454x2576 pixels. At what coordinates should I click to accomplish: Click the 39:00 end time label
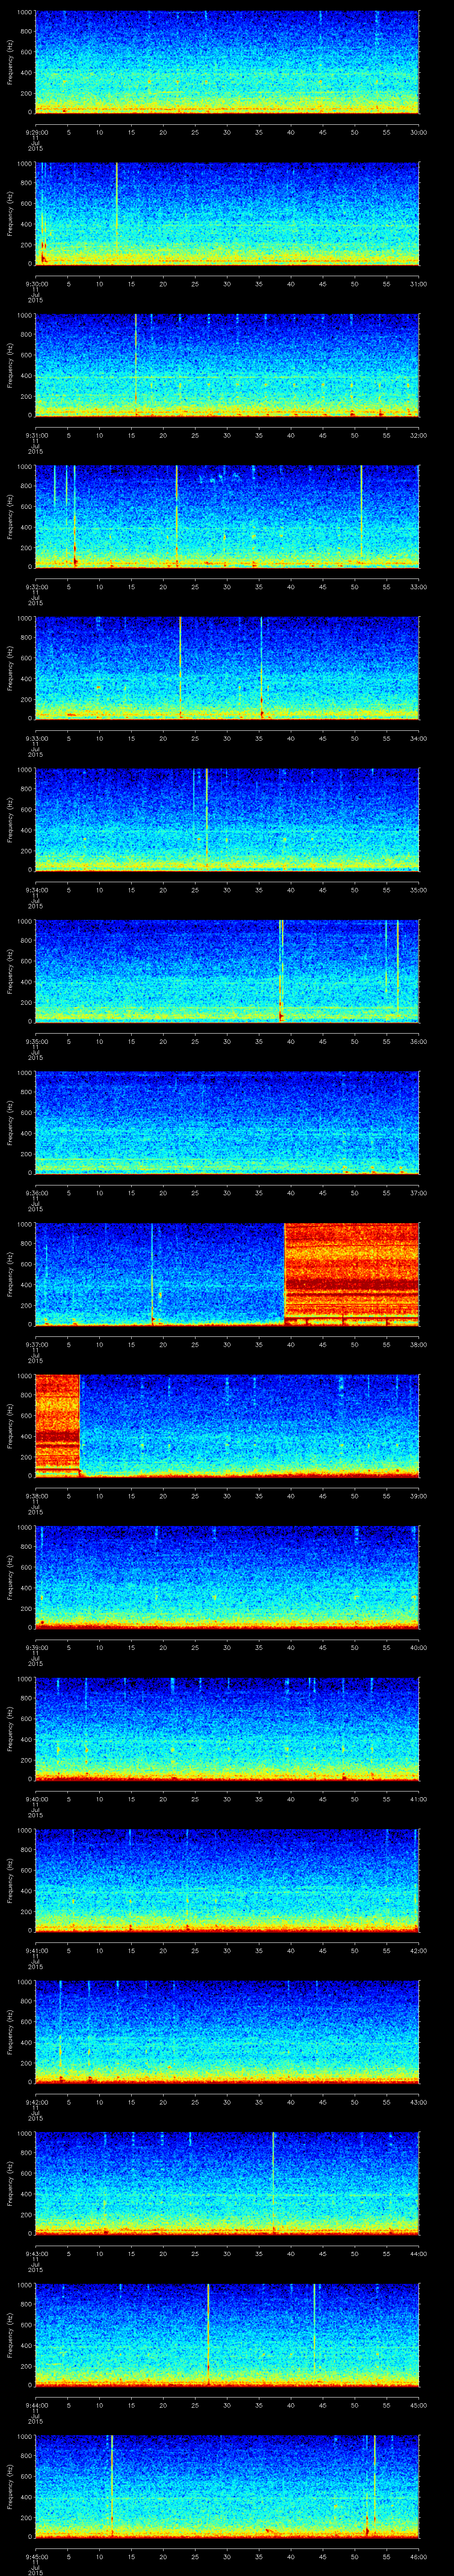coord(418,1496)
